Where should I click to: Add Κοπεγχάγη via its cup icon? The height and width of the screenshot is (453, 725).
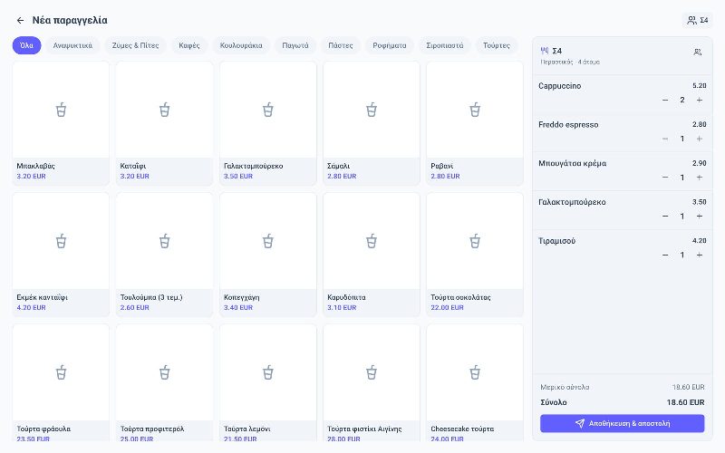268,241
